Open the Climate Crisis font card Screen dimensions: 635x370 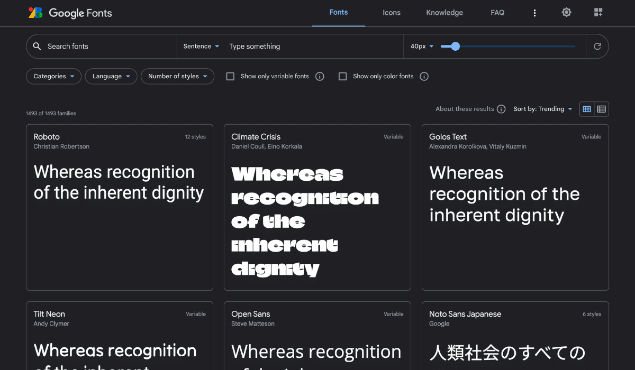click(317, 207)
